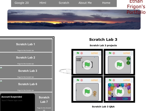
Task: Click the red stop button in Speed Up project
Action: pyautogui.click(x=82, y=53)
